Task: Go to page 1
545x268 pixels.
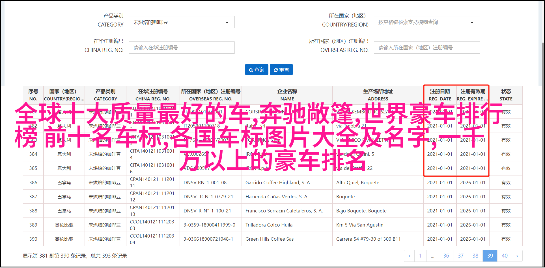Action: pyautogui.click(x=421, y=256)
